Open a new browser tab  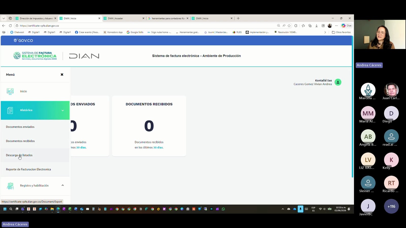click(238, 18)
